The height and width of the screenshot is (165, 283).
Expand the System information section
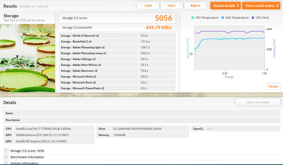tap(6, 163)
